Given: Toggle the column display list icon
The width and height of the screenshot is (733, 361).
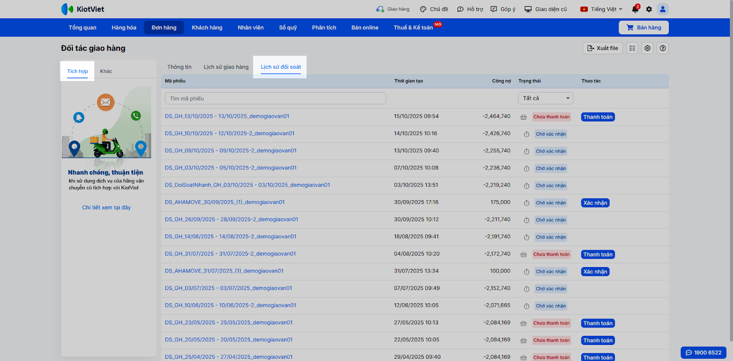Looking at the screenshot, I should (632, 48).
